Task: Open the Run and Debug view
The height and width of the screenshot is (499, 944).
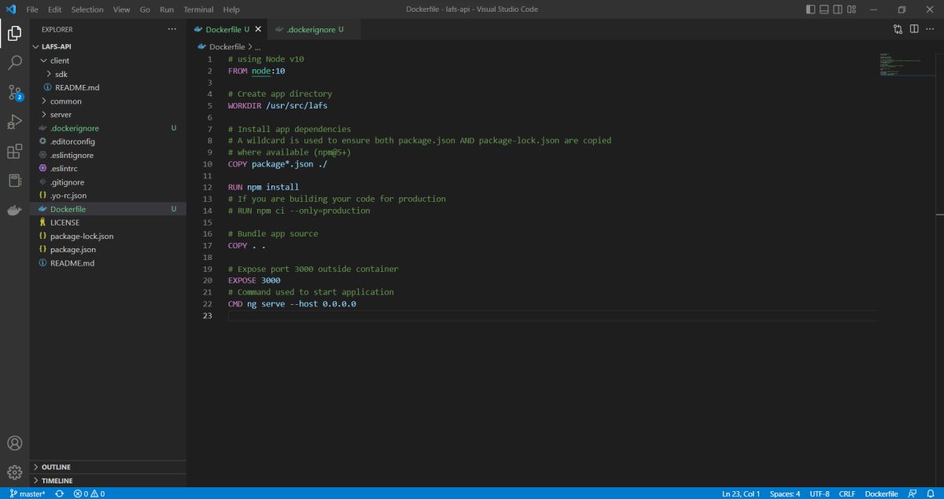Action: click(x=14, y=122)
